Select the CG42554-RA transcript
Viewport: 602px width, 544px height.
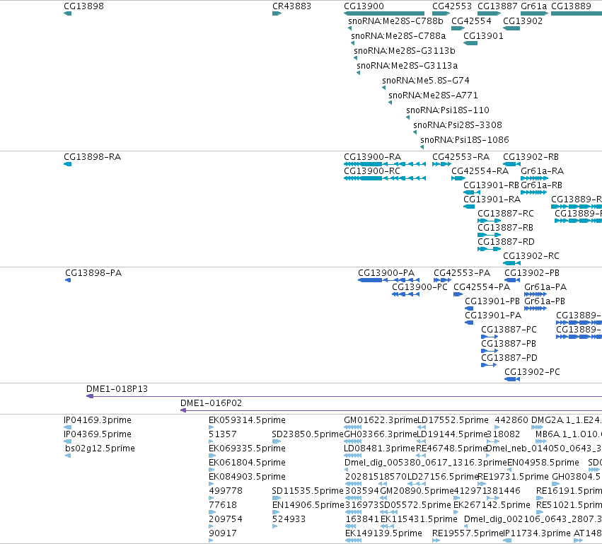pos(458,178)
